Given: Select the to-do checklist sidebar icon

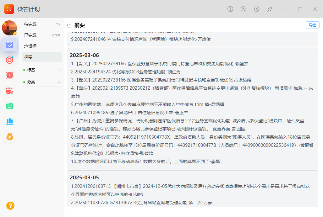Looking at the screenshot, I should click(x=9, y=45).
